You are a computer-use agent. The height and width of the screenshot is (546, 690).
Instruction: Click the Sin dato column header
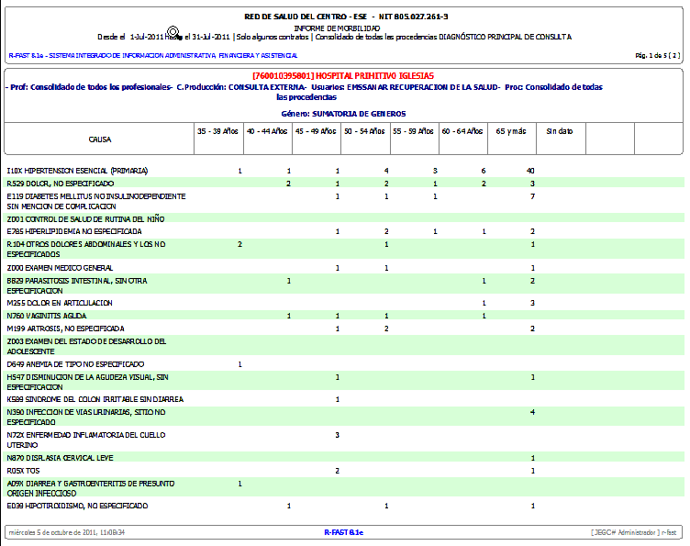click(x=560, y=131)
